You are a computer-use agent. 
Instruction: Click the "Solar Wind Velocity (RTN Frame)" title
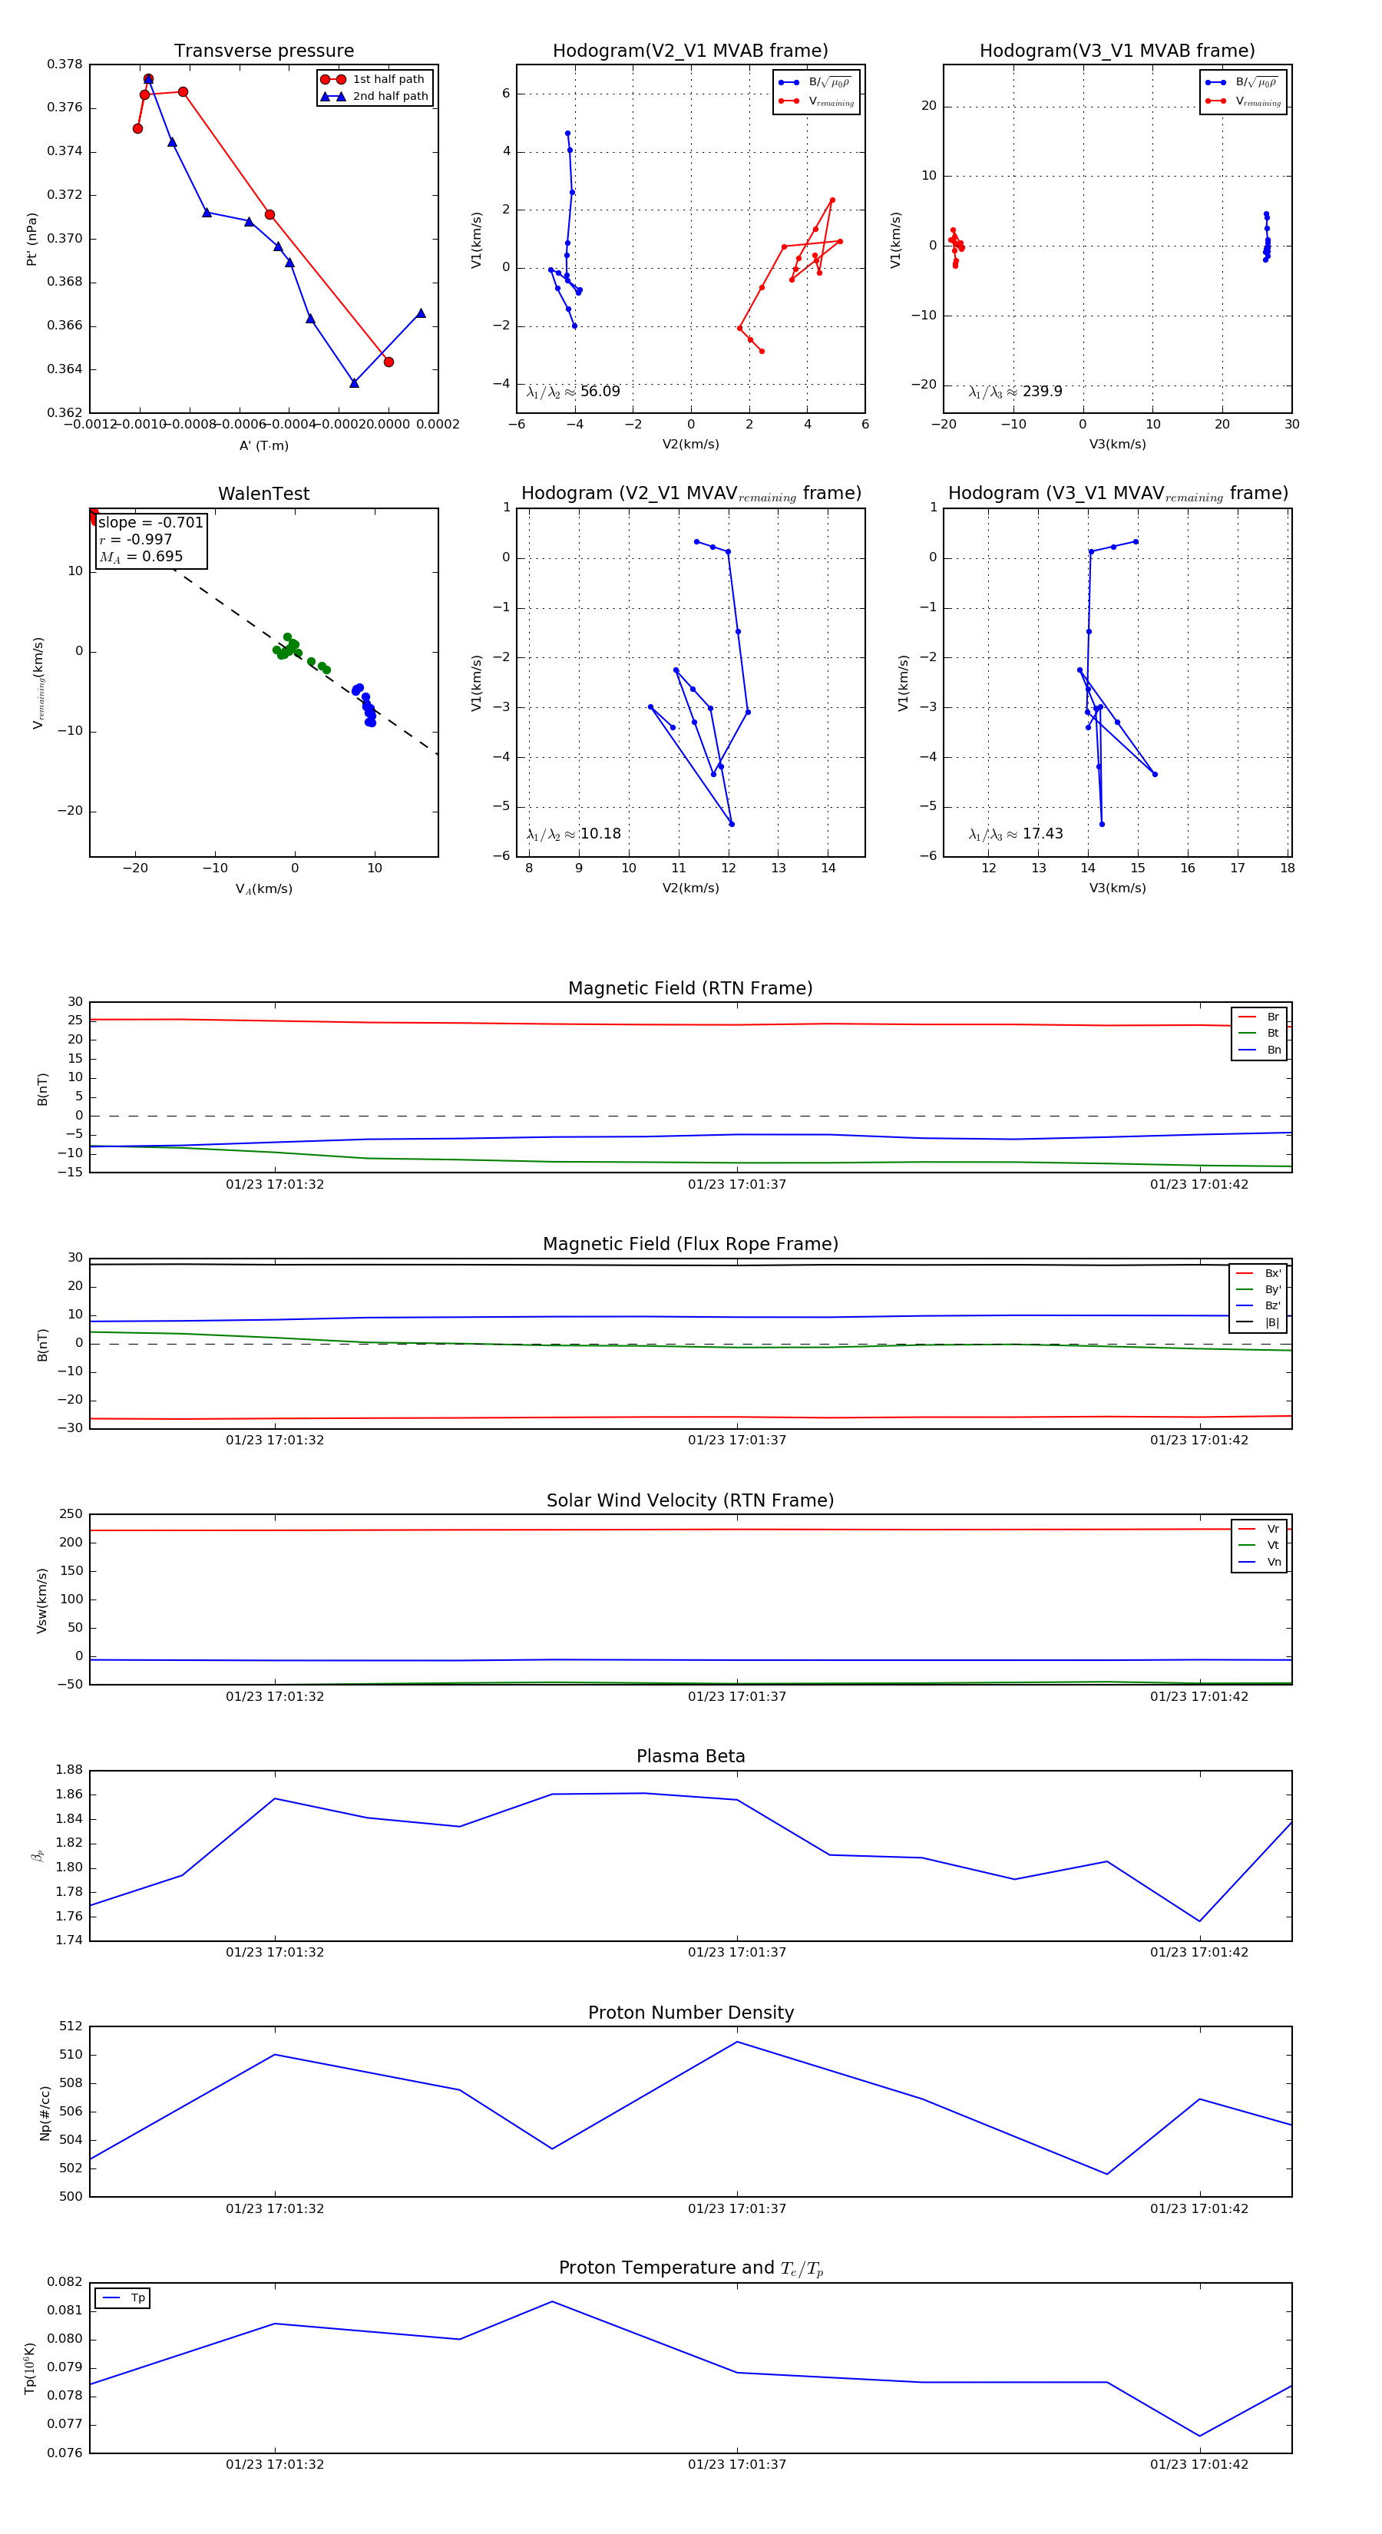tap(690, 1501)
